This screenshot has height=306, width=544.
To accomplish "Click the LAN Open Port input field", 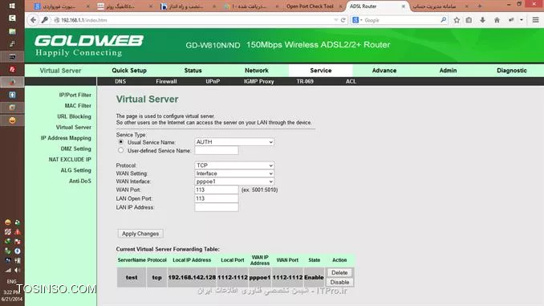I will (217, 198).
